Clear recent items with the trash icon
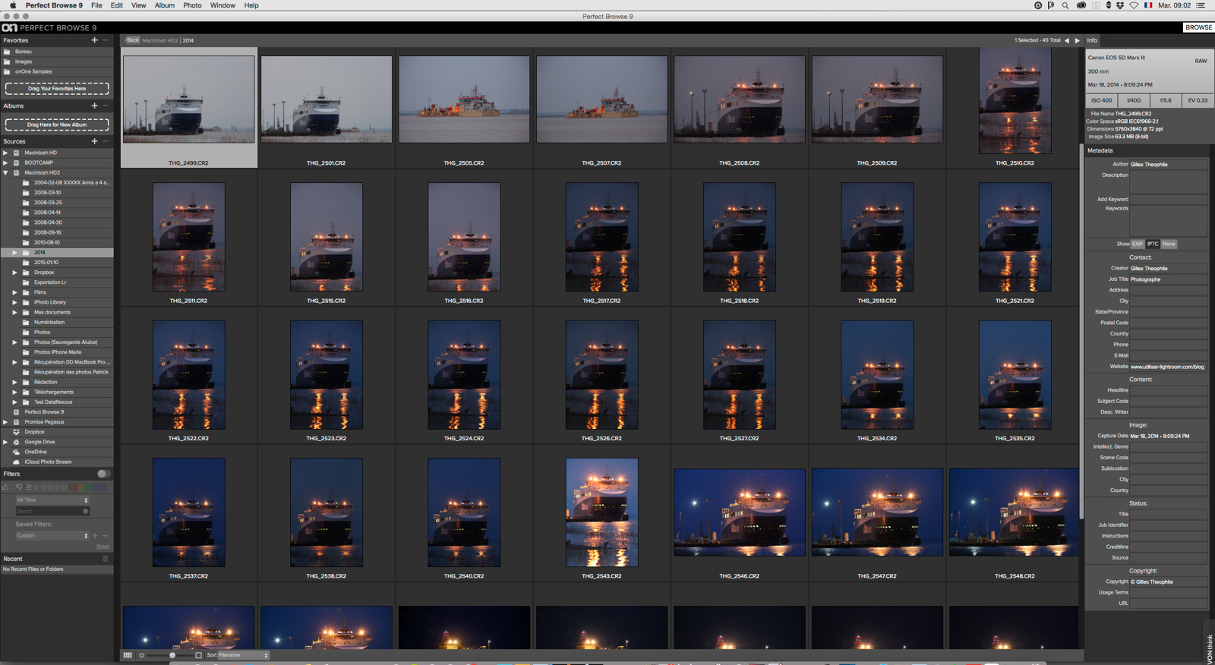 click(106, 559)
